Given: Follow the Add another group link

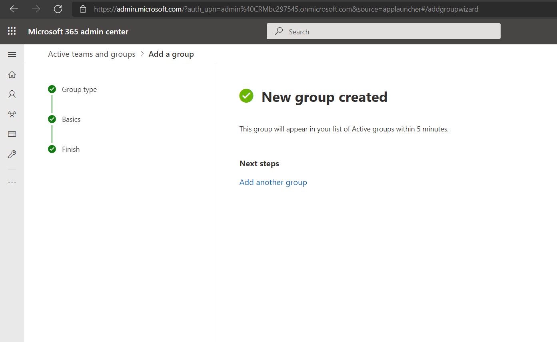Looking at the screenshot, I should click(x=273, y=182).
